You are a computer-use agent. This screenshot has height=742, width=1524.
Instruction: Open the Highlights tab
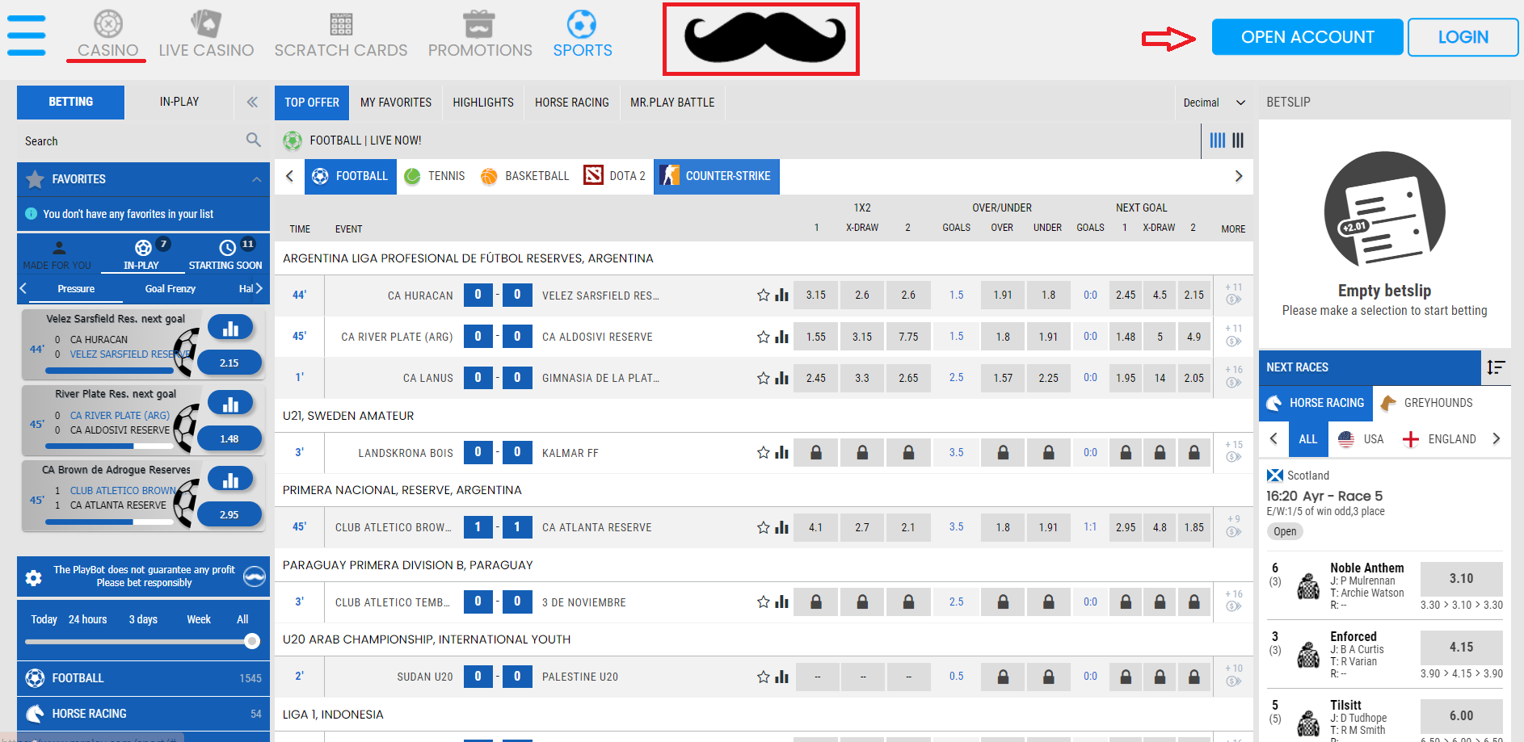coord(483,103)
